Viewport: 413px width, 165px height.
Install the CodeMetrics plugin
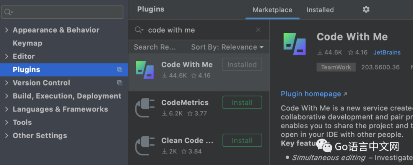(242, 103)
